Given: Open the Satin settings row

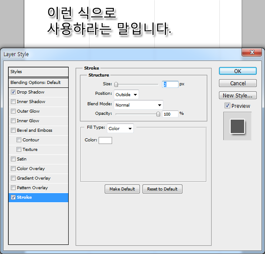Looking at the screenshot, I should coord(38,159).
